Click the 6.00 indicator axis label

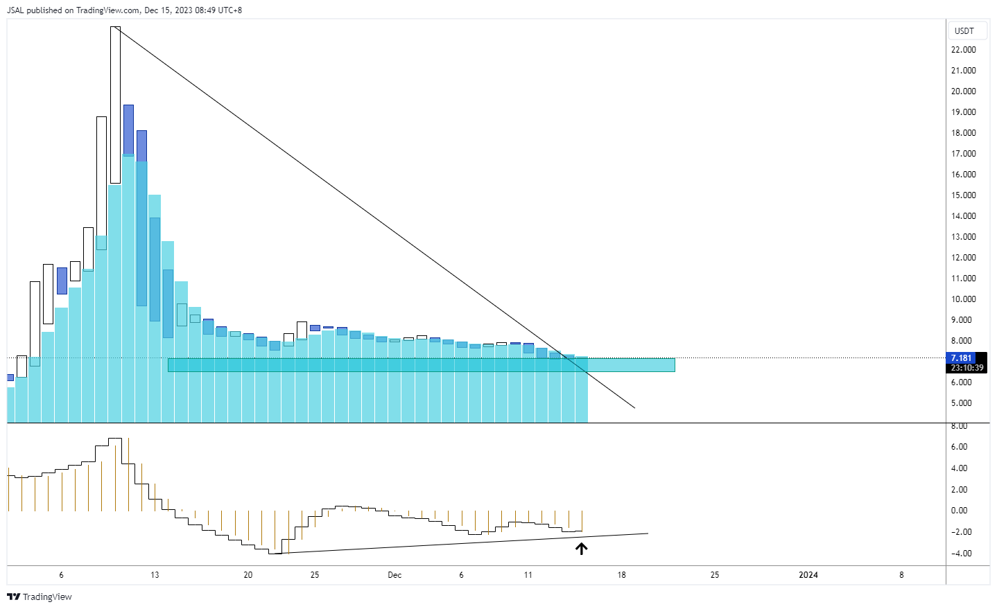pyautogui.click(x=960, y=447)
